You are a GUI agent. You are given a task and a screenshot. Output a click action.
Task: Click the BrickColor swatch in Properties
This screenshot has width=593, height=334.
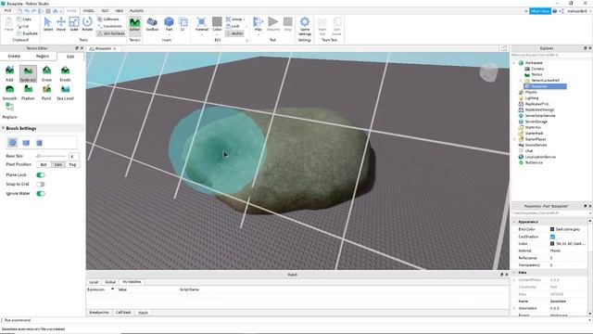click(x=552, y=229)
